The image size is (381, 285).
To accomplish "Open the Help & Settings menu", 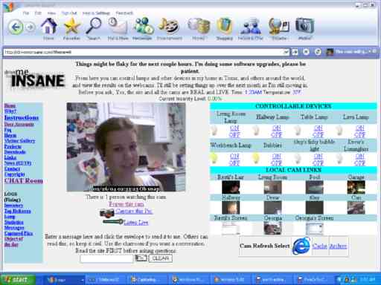I will (x=96, y=13).
